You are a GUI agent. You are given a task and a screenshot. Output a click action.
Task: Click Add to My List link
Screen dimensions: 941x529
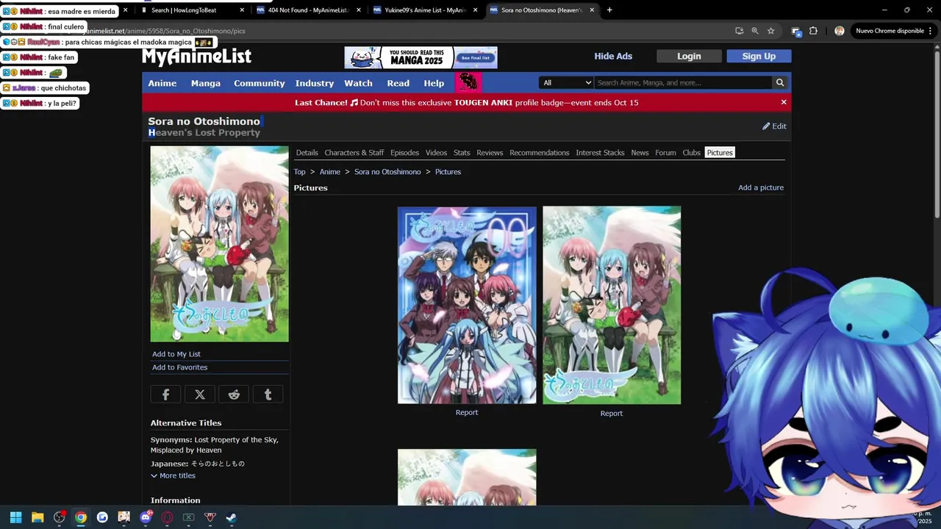(176, 354)
